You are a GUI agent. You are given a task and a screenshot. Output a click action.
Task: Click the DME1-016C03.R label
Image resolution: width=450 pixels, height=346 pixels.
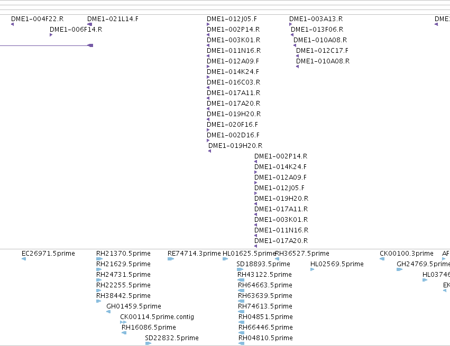234,82
